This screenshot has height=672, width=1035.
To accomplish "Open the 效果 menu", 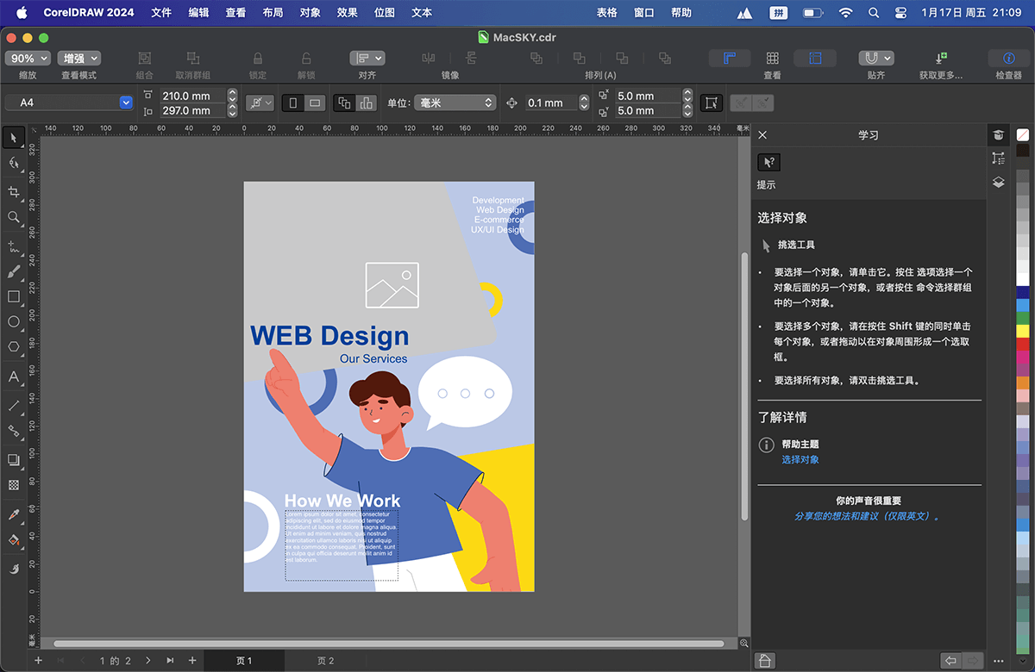I will 347,13.
